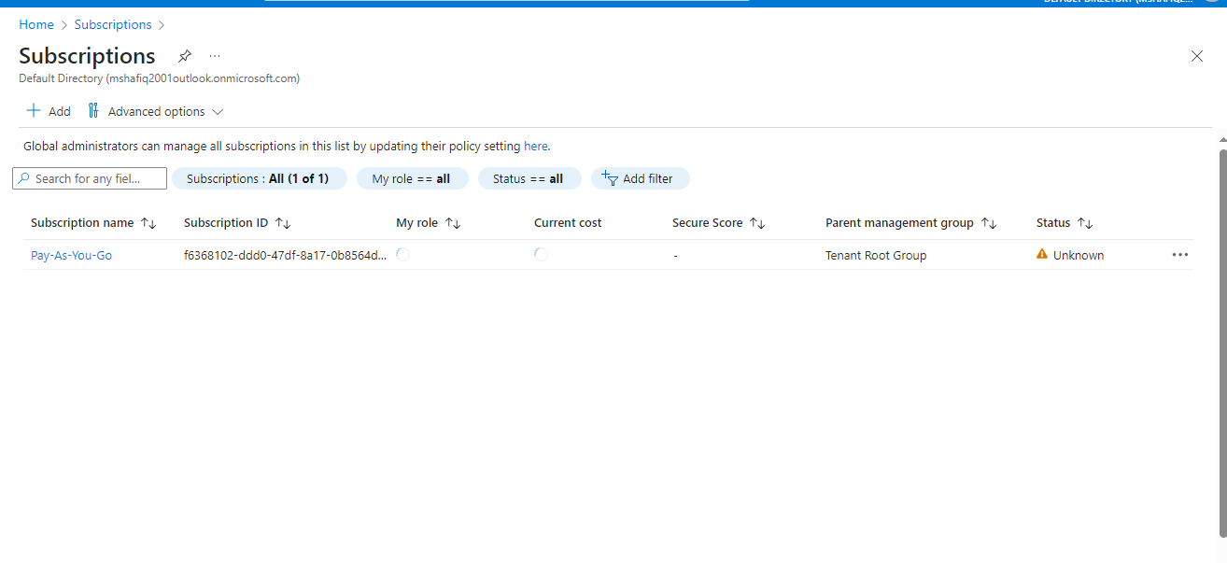
Task: Sort by My role column
Action: (429, 223)
